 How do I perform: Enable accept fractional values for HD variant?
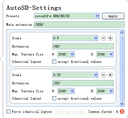tap(54, 62)
